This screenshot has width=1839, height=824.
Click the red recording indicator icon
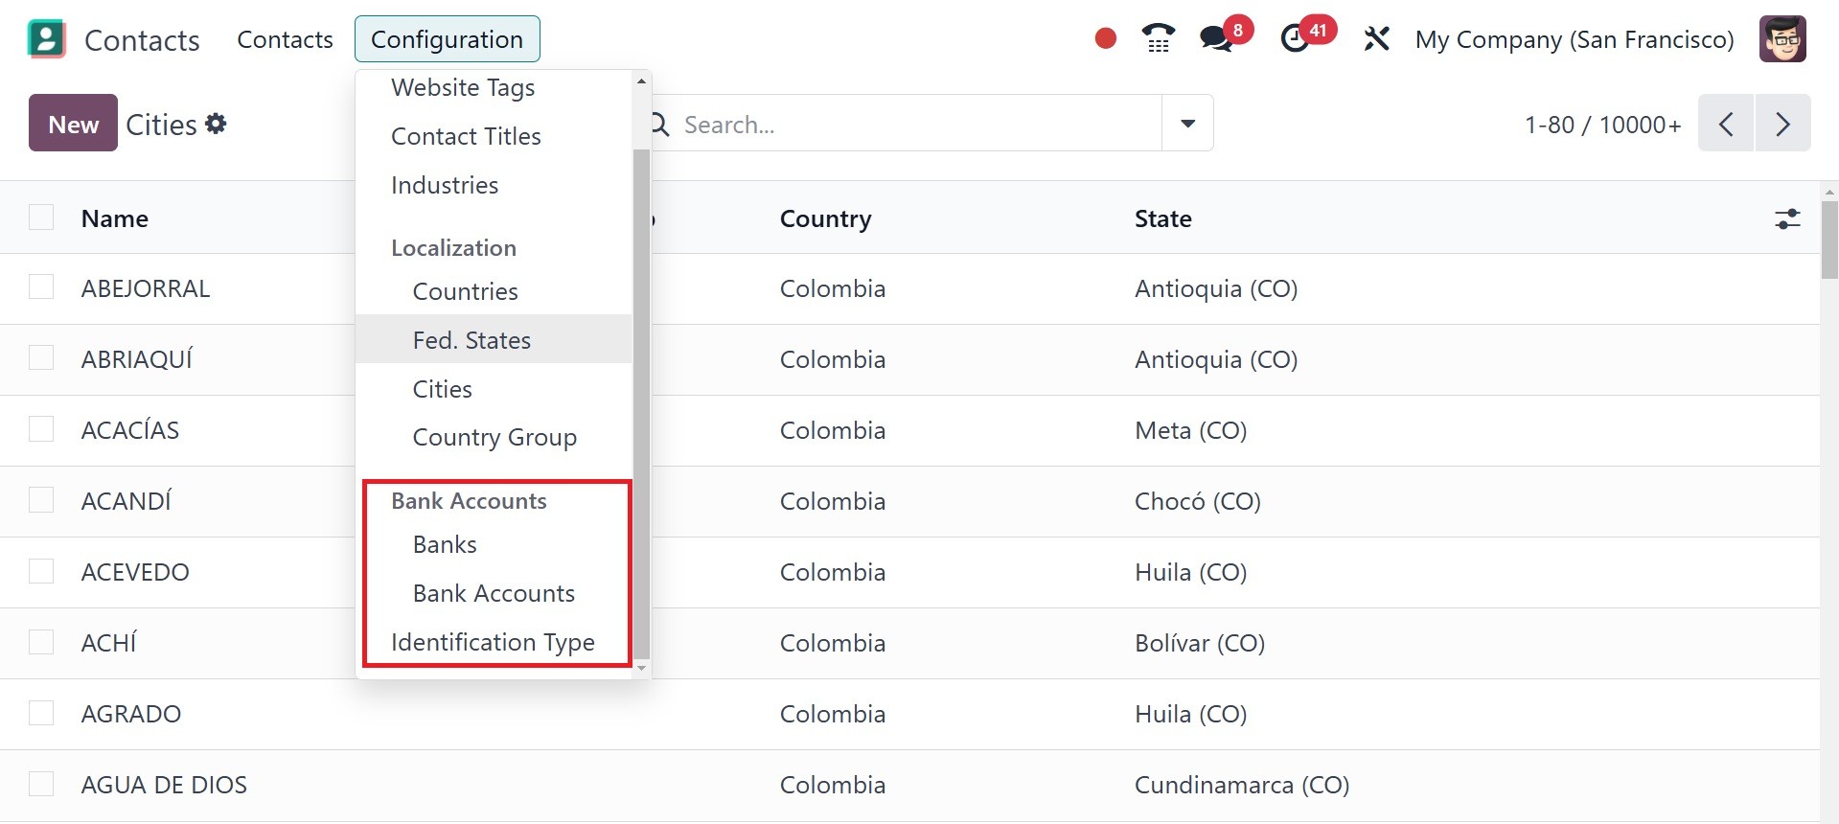(x=1105, y=38)
